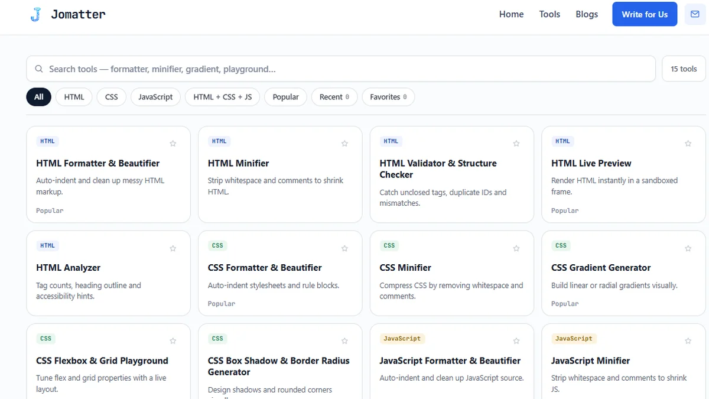
Task: Open Tools navigation link
Action: point(549,14)
